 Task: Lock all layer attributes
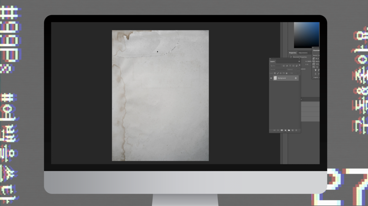(x=286, y=73)
